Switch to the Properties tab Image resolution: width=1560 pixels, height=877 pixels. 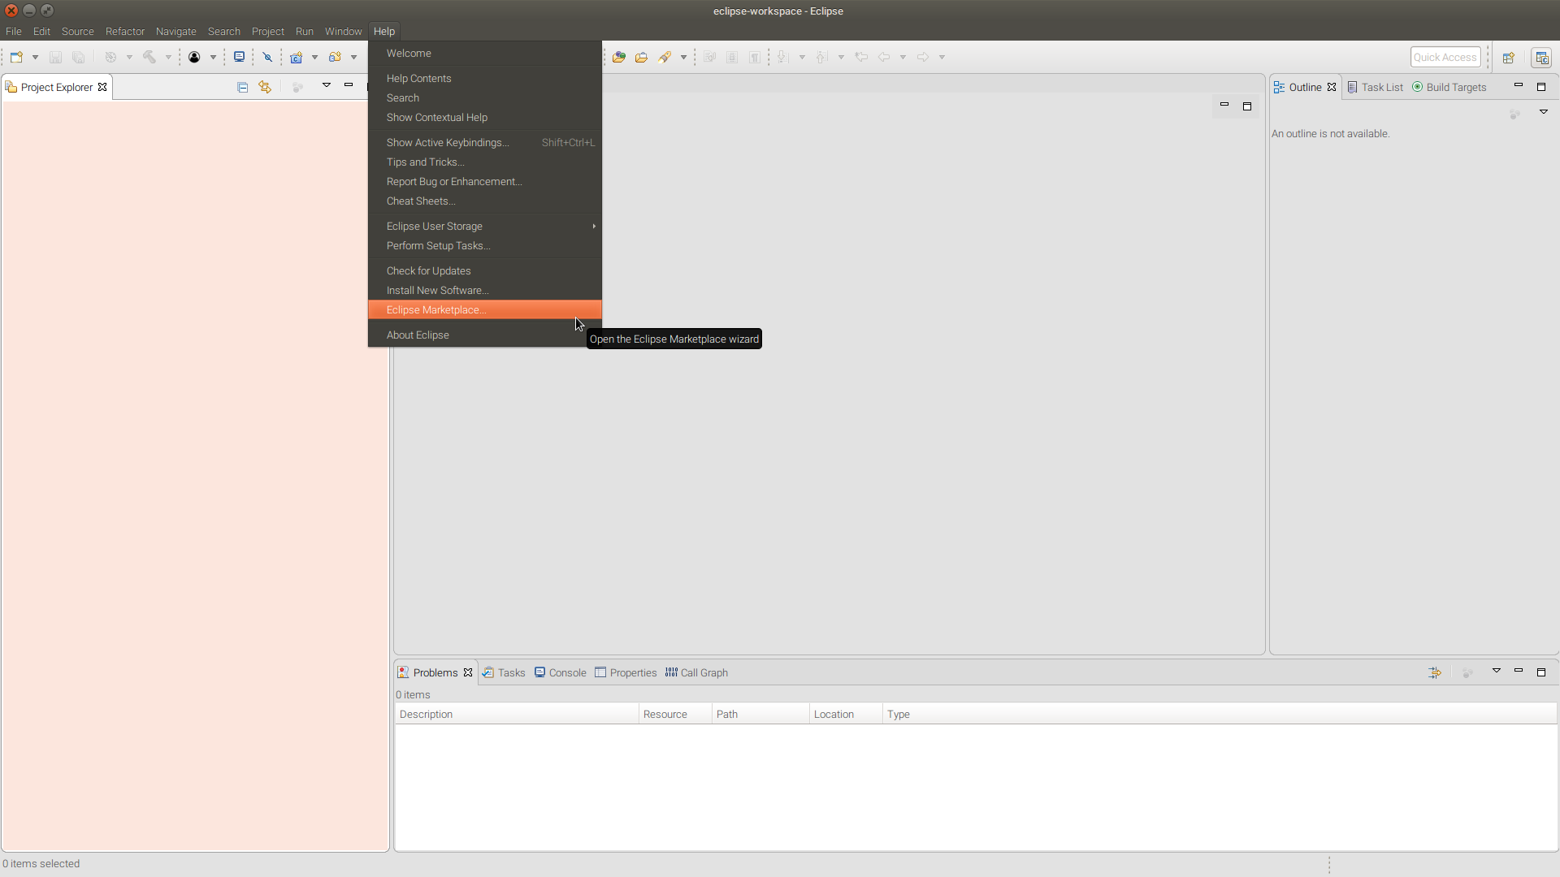click(626, 672)
